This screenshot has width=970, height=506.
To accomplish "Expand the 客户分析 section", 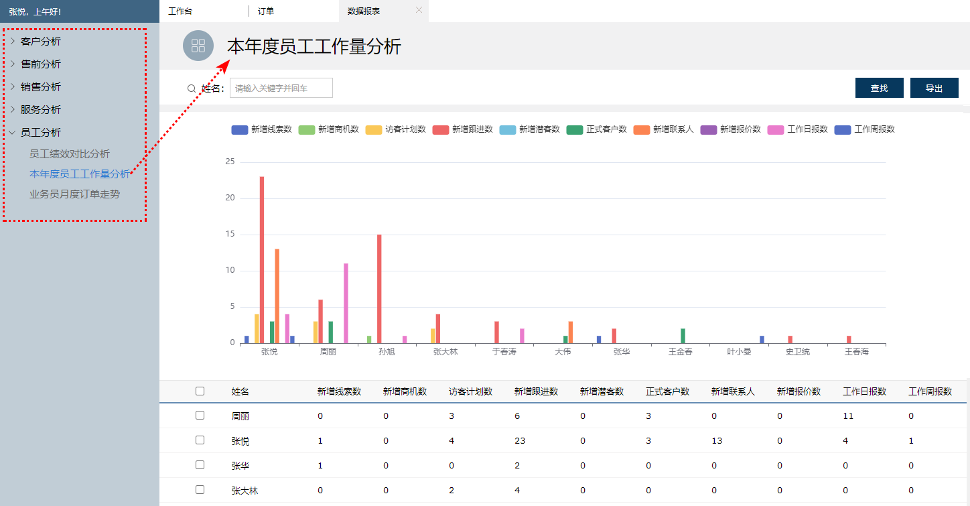I will tap(40, 41).
